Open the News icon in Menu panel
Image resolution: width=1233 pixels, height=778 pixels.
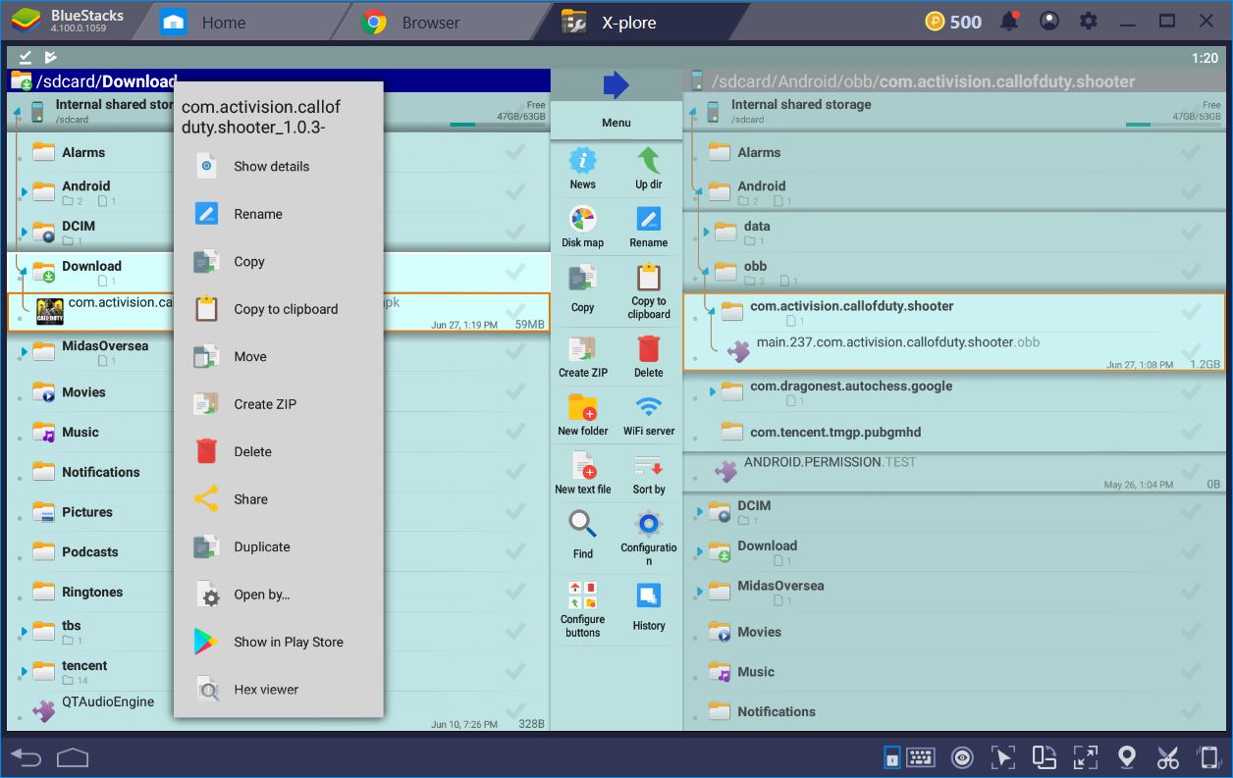tap(583, 168)
